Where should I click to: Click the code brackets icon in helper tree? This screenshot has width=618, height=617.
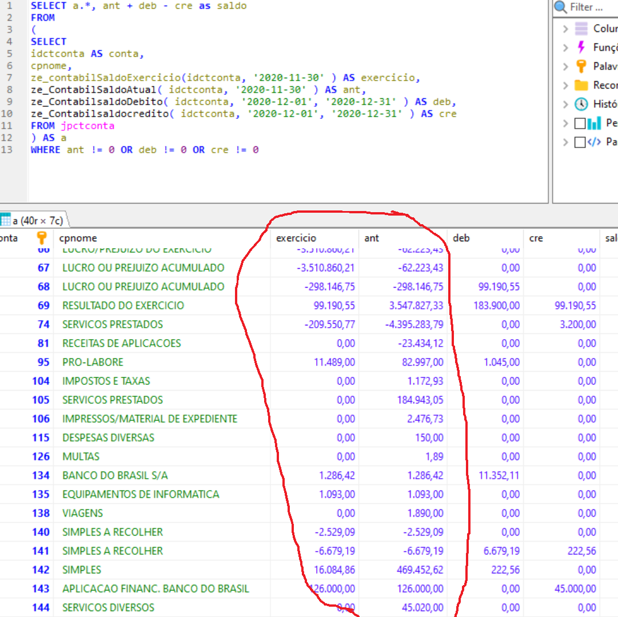pyautogui.click(x=594, y=142)
